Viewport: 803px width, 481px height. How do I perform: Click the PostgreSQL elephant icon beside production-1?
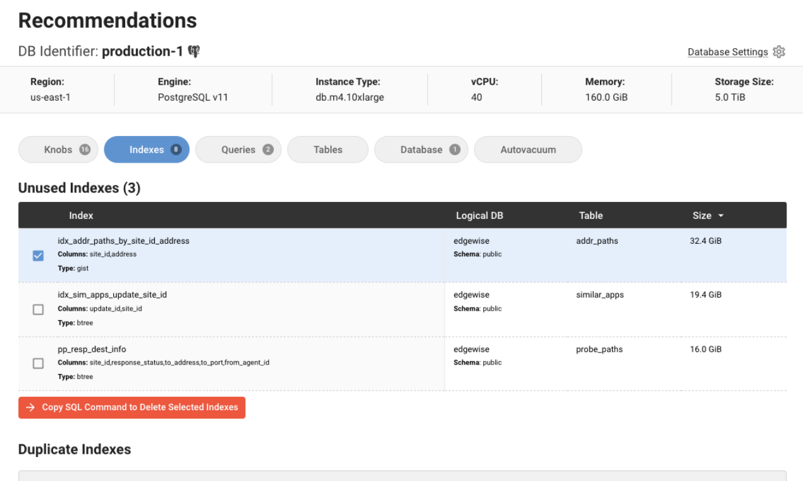[194, 51]
